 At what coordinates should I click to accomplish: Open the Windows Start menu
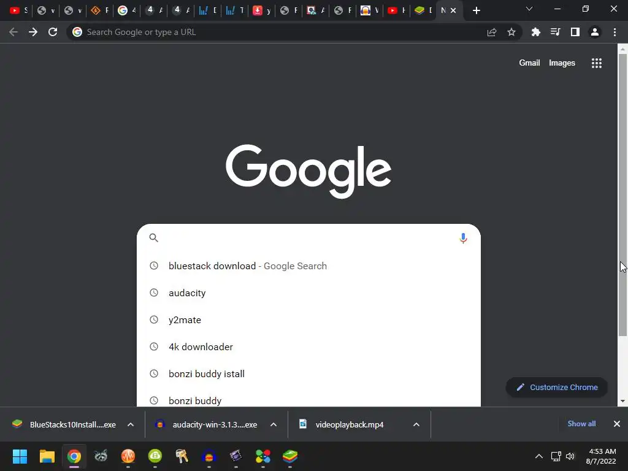[x=20, y=456]
